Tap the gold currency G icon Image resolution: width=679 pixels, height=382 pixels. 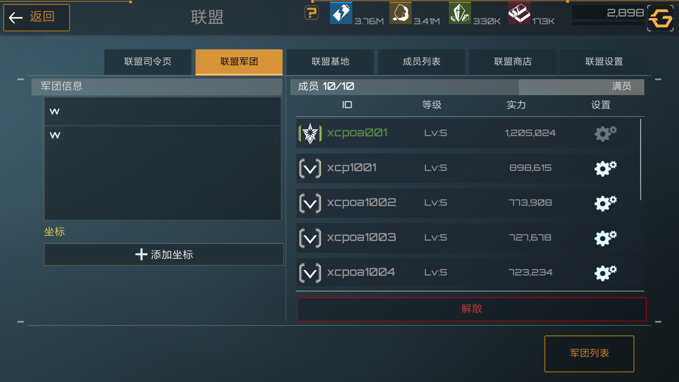point(660,18)
